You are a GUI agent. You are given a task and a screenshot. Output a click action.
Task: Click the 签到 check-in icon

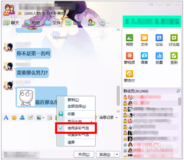[174, 58]
